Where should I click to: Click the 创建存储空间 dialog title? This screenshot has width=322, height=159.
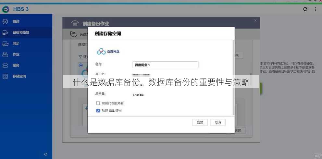tap(108, 34)
